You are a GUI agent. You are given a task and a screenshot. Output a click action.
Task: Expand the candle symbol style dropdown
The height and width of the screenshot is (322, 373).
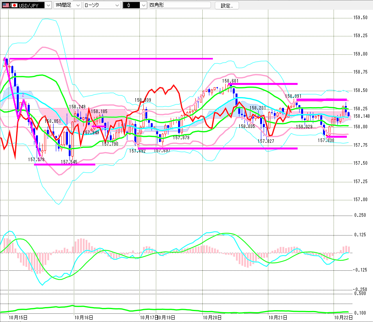135,5
